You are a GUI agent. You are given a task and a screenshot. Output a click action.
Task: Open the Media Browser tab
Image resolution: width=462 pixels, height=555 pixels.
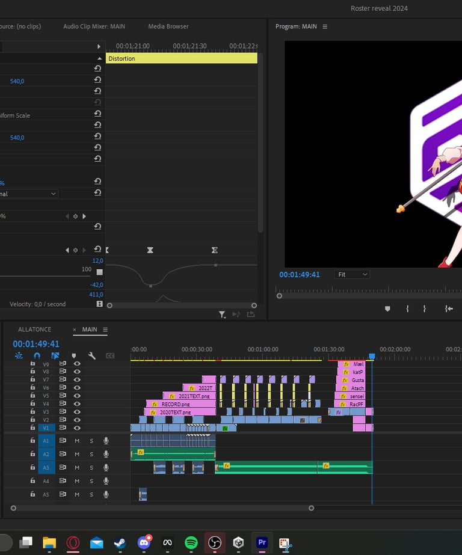tap(168, 26)
